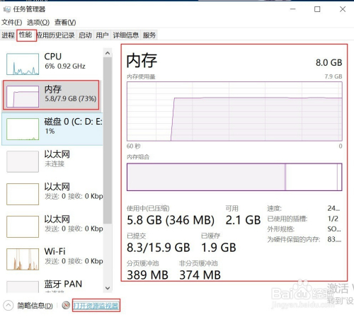Click the sidebar scroll down arrow
354x317 pixels.
pos(108,288)
